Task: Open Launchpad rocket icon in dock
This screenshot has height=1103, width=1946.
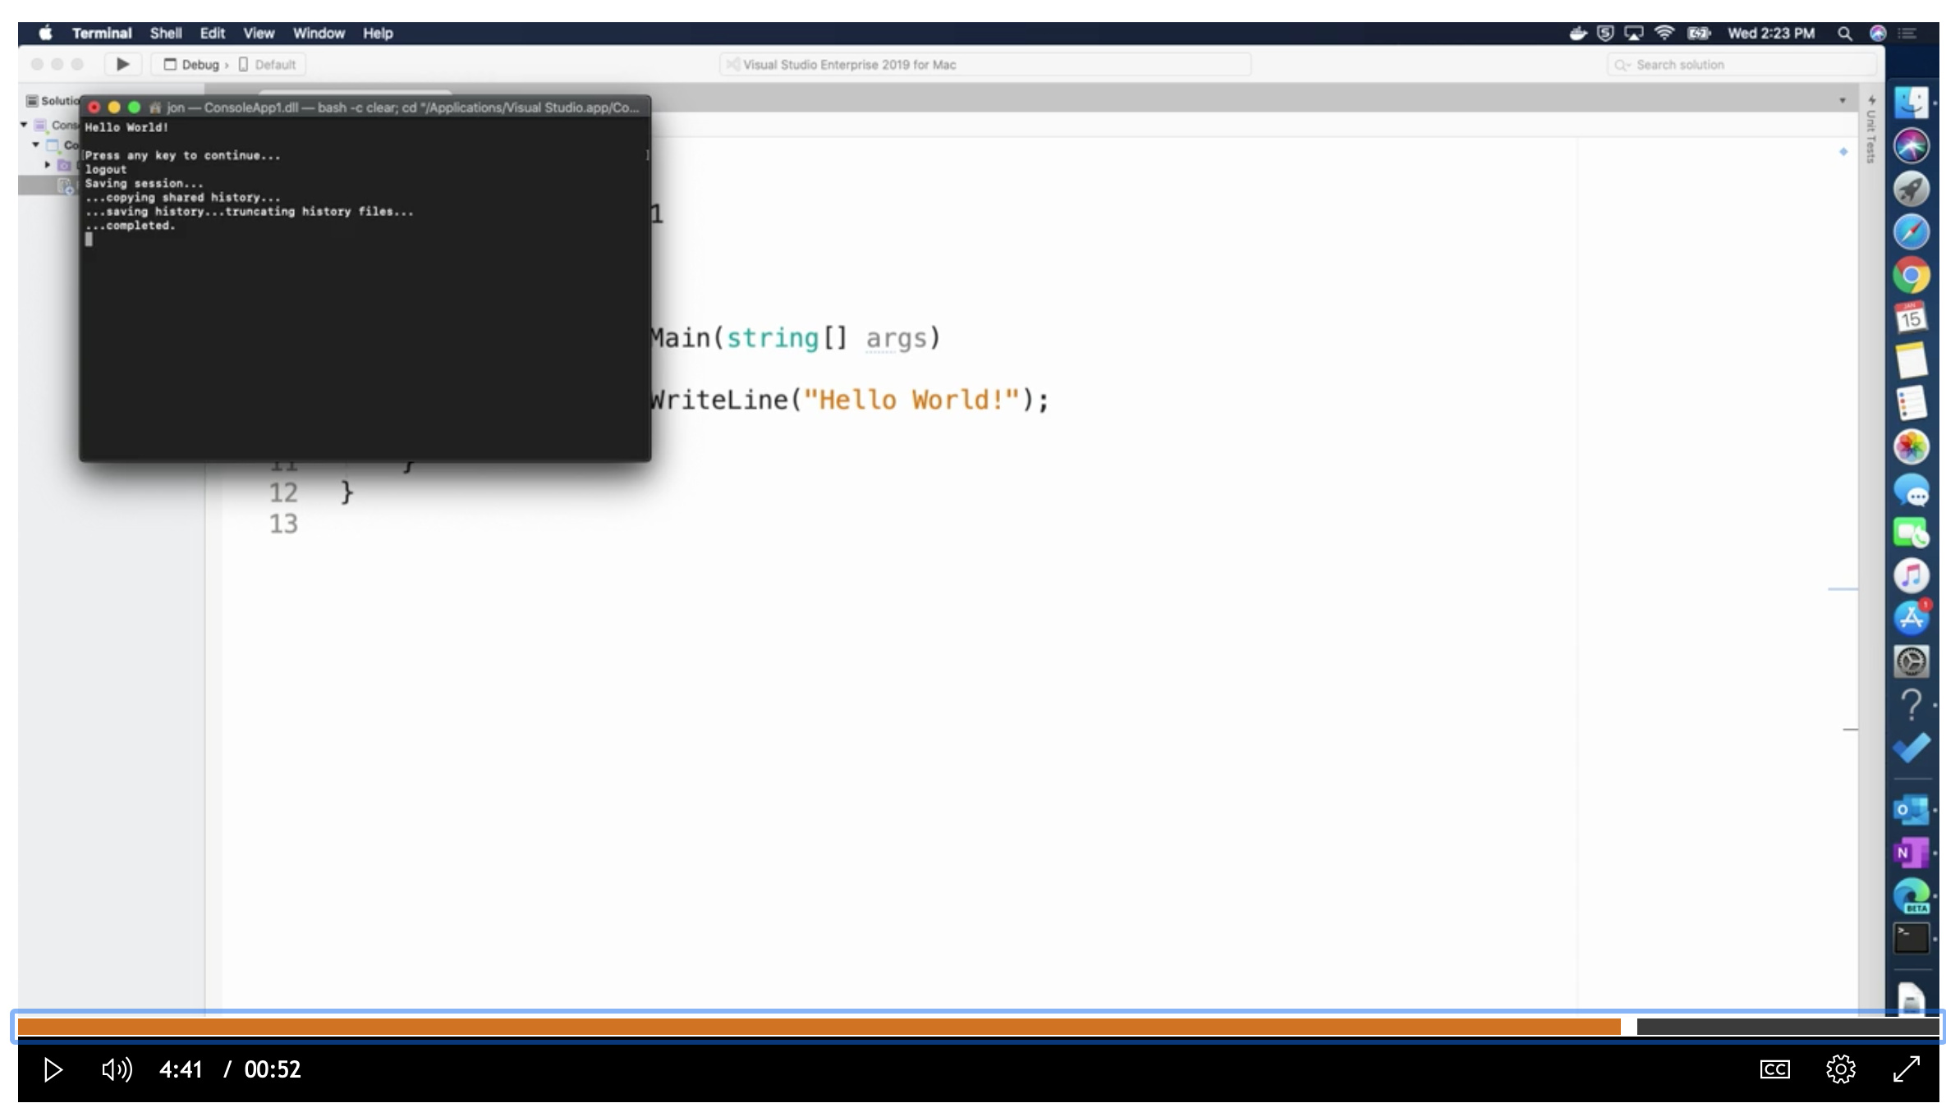Action: click(1911, 189)
